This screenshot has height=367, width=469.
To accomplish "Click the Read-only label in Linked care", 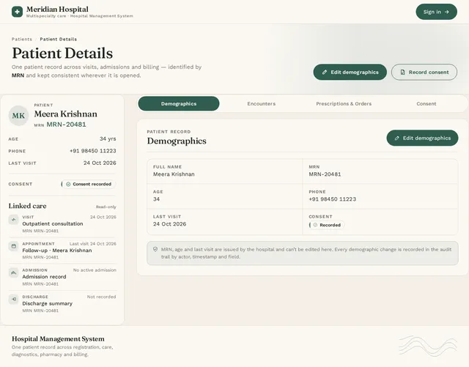I will (106, 207).
